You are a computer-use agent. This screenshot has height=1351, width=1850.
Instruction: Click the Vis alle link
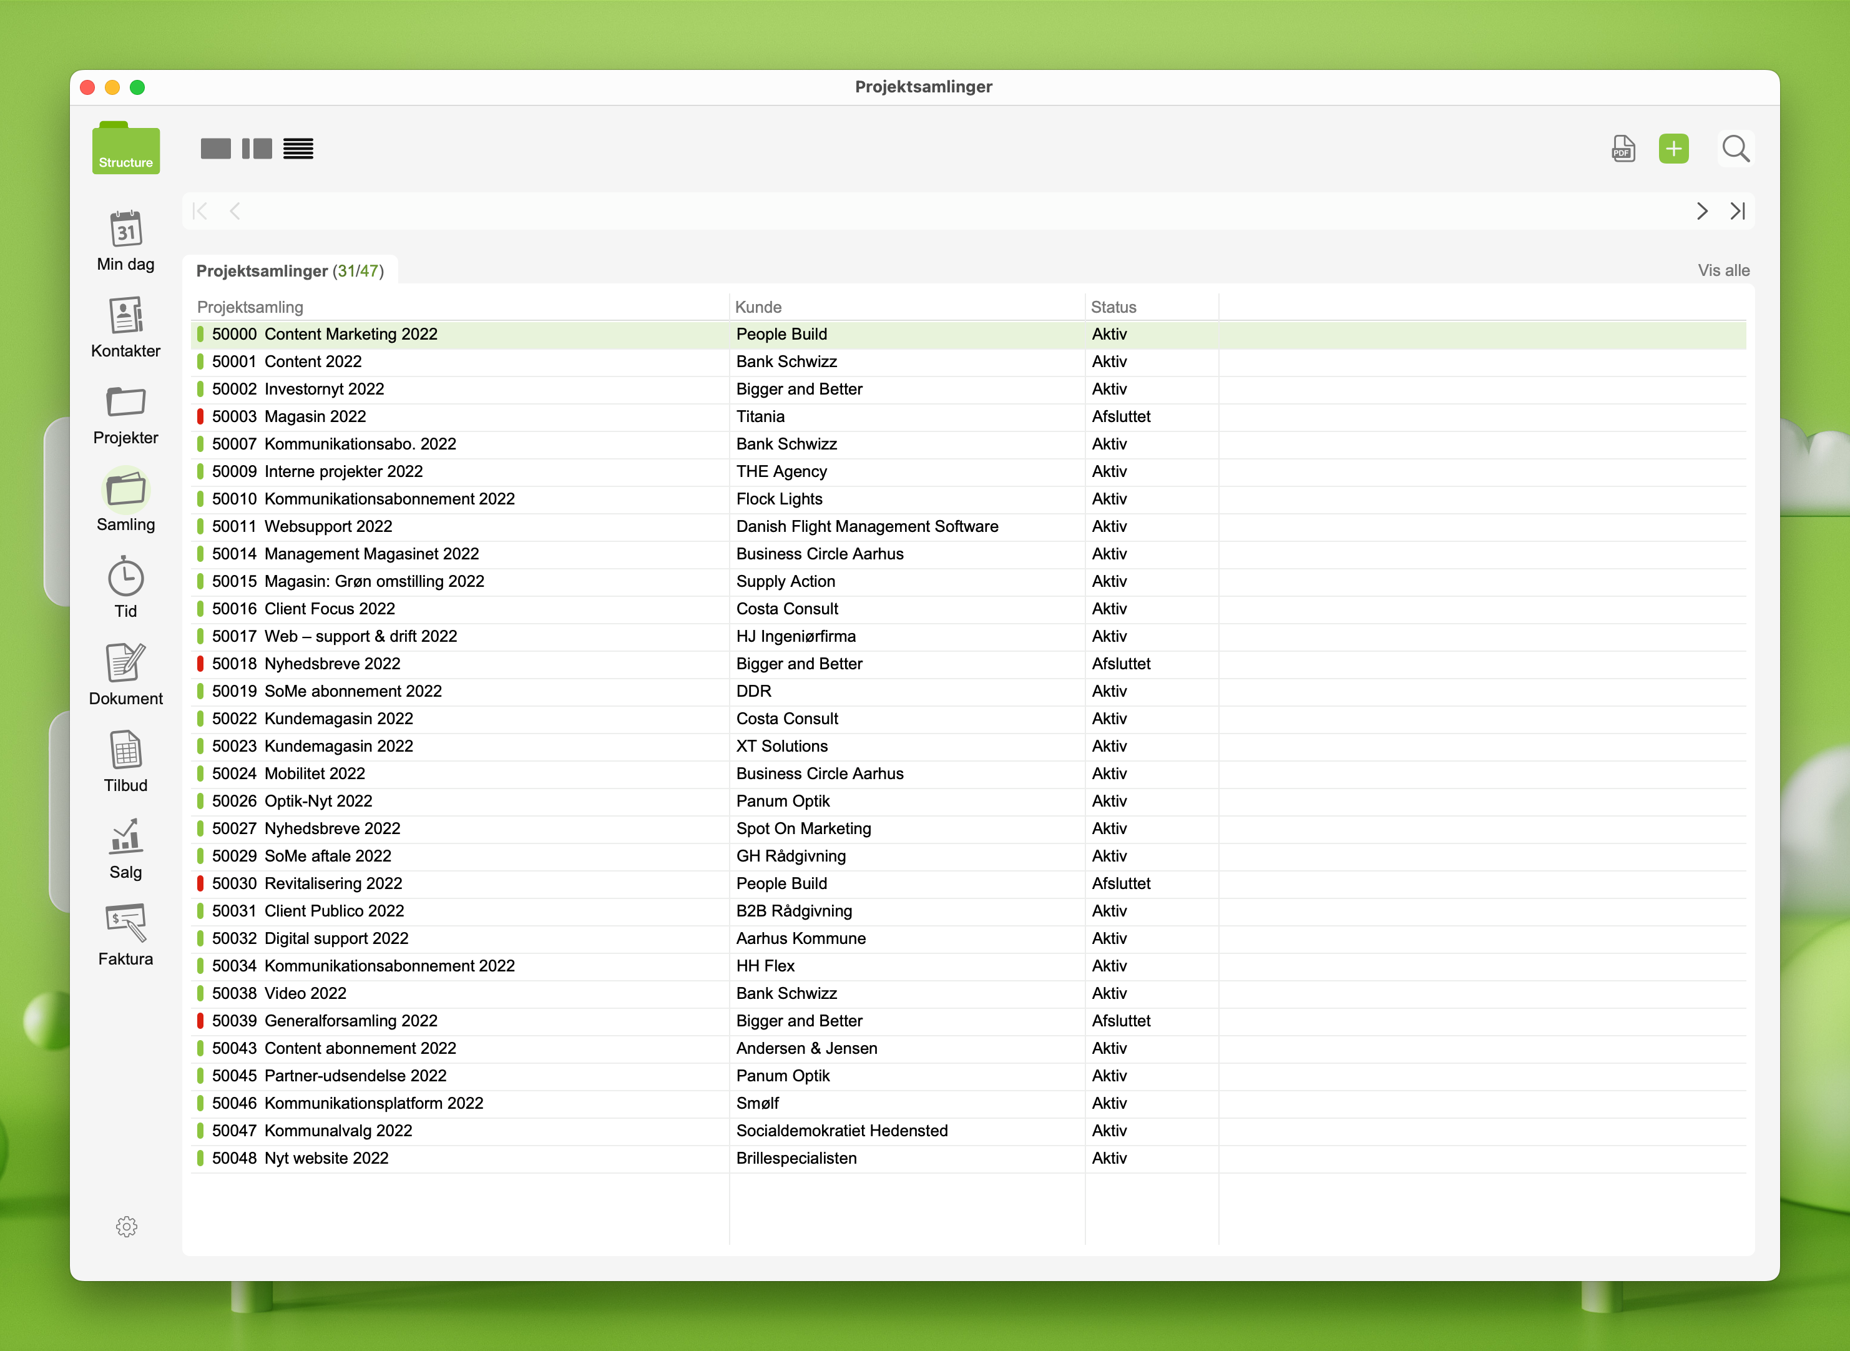[1723, 271]
